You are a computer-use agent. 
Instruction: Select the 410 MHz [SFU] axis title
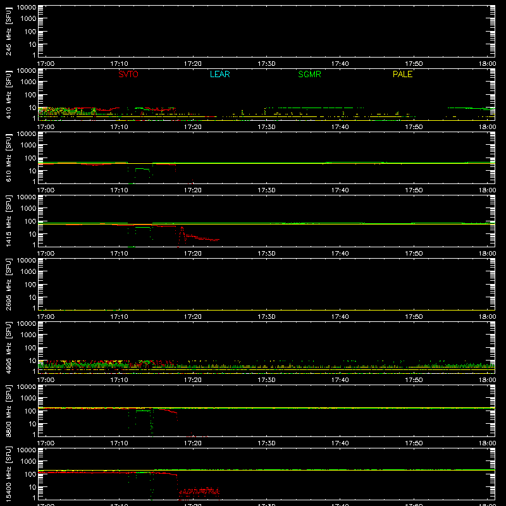click(8, 94)
